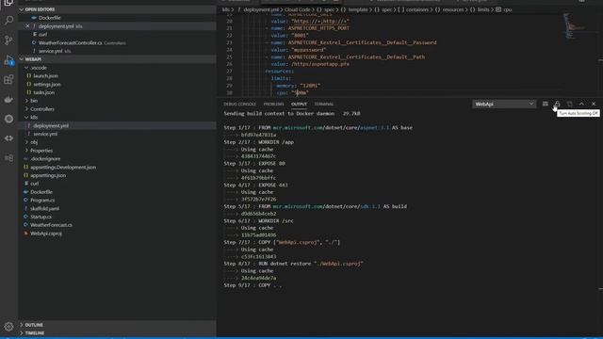The image size is (603, 339).
Task: Collapse the WEBAPI folder section
Action: (x=117, y=59)
